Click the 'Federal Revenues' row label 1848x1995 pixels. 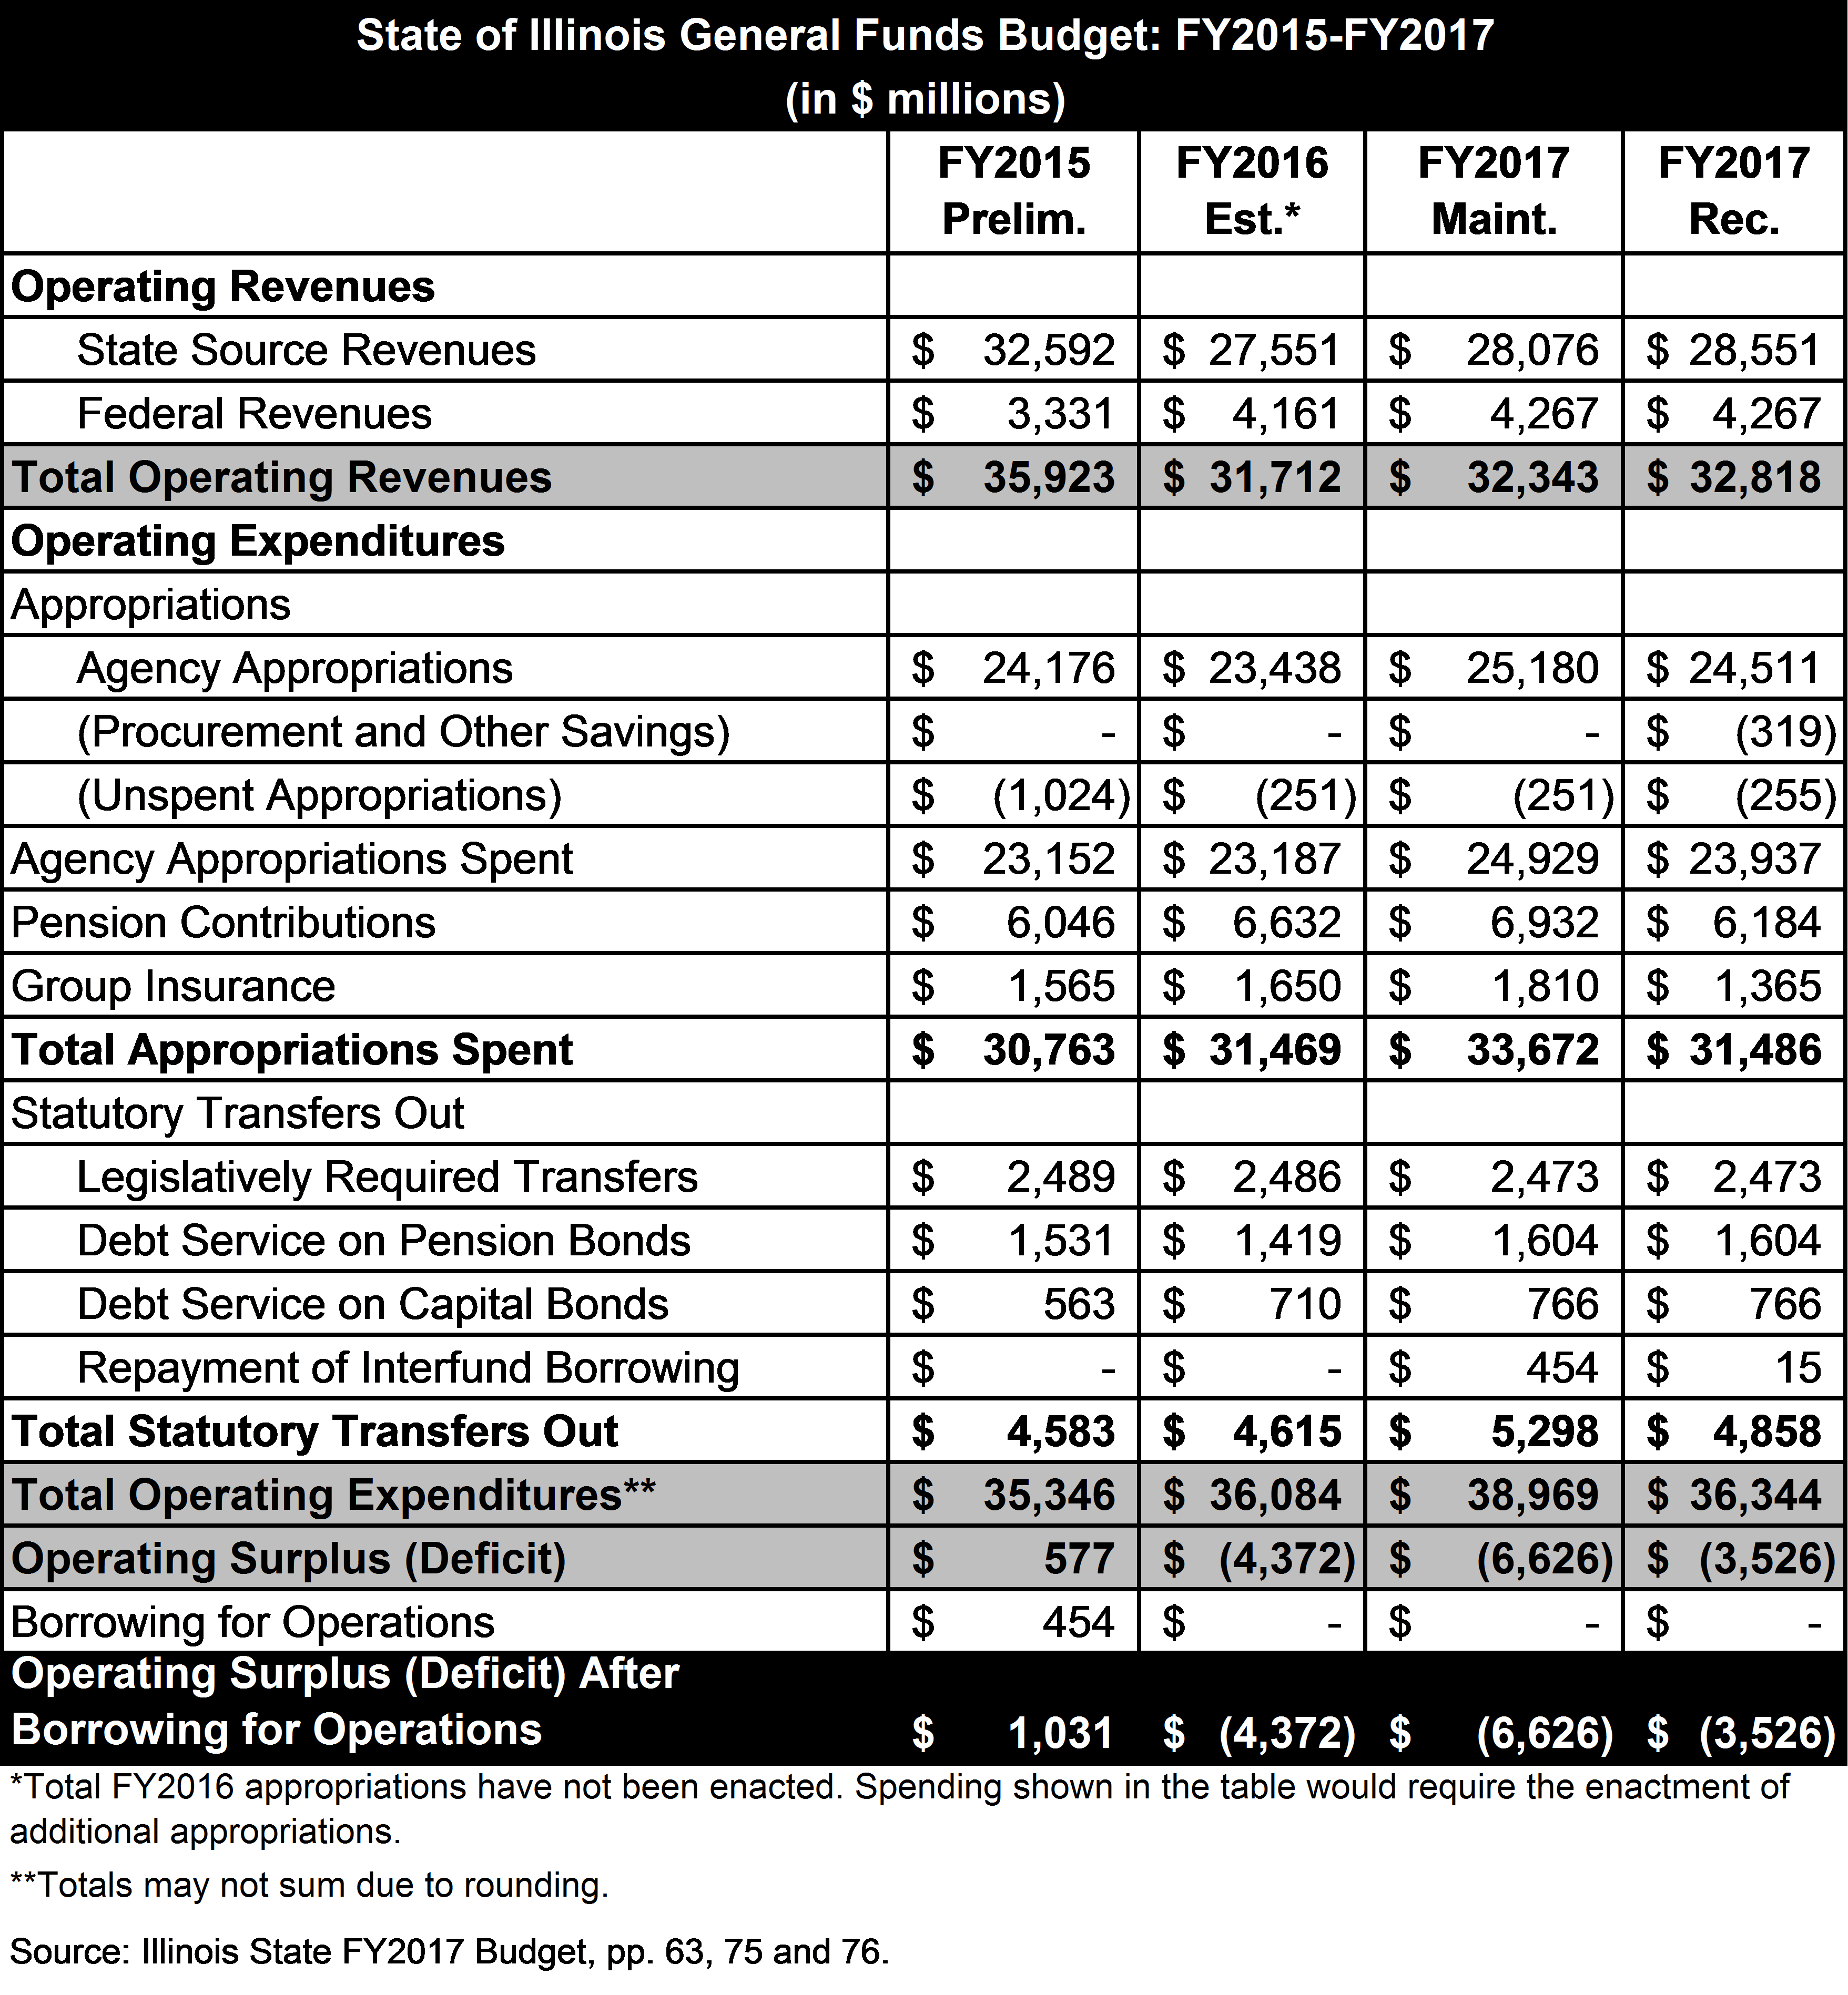[x=254, y=414]
